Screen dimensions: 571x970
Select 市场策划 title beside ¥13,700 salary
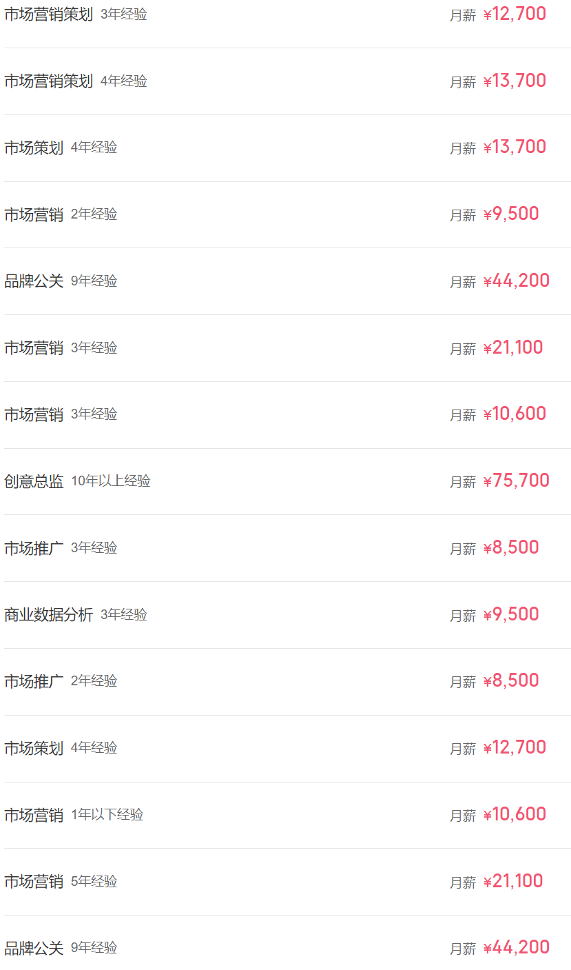click(x=34, y=148)
